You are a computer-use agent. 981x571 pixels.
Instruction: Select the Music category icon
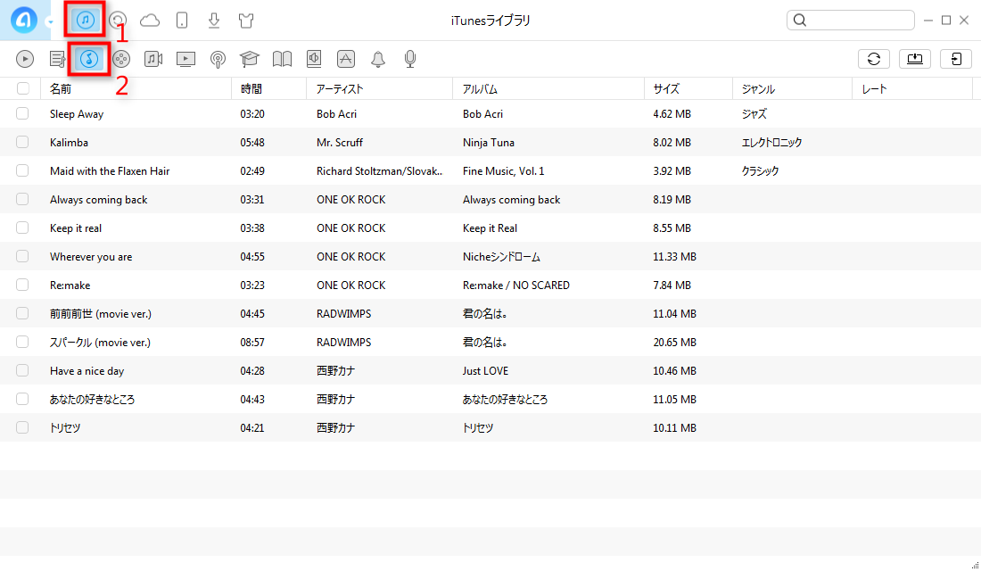click(x=89, y=59)
